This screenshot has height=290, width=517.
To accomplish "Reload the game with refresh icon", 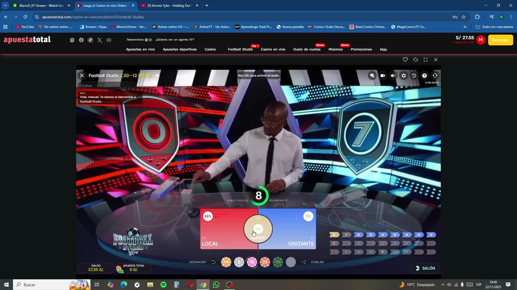I will 415,60.
